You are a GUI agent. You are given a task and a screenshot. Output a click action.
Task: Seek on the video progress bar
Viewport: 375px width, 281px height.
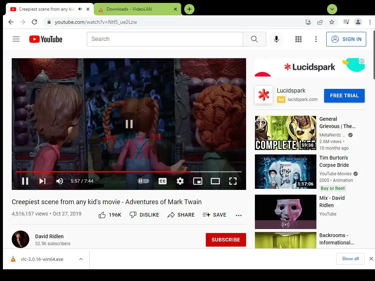click(x=129, y=172)
